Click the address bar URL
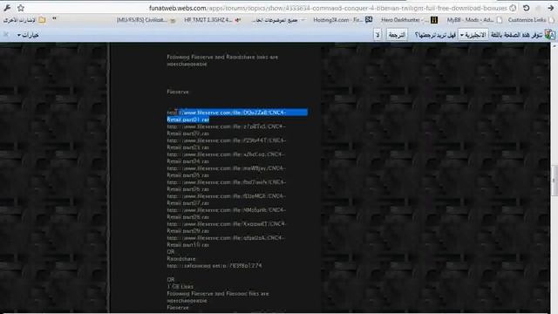The height and width of the screenshot is (314, 558). [328, 8]
